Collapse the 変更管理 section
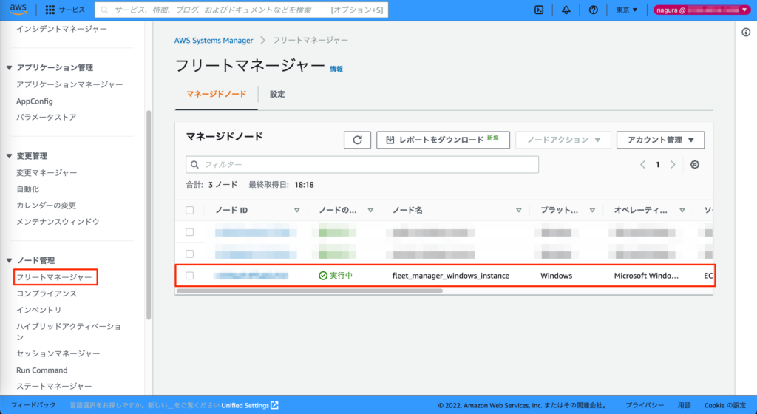Viewport: 757px width, 414px height. tap(9, 156)
